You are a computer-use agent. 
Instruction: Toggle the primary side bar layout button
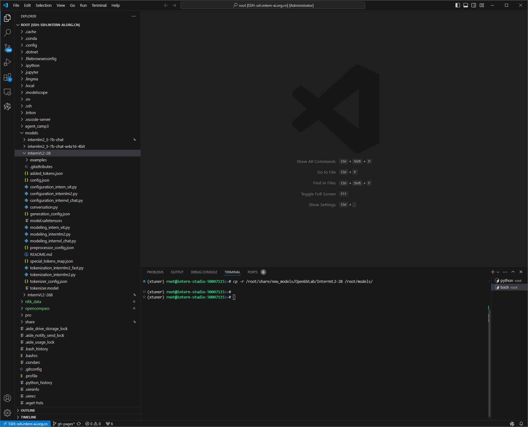coord(458,5)
